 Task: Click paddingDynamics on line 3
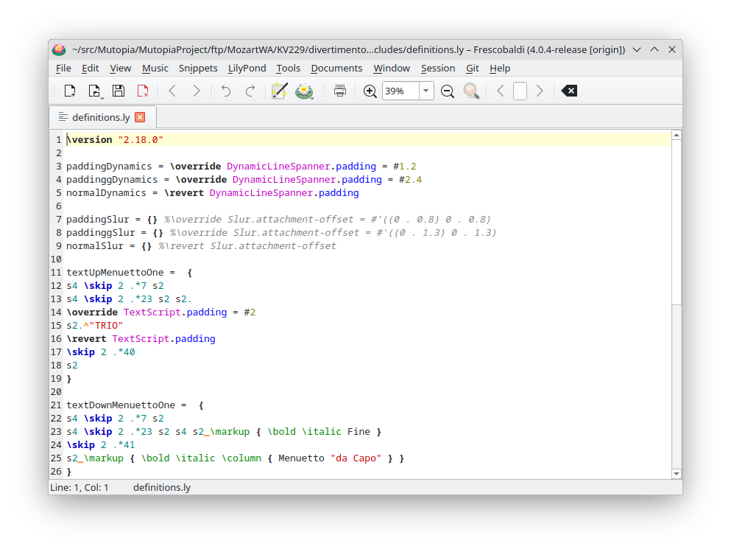point(109,166)
